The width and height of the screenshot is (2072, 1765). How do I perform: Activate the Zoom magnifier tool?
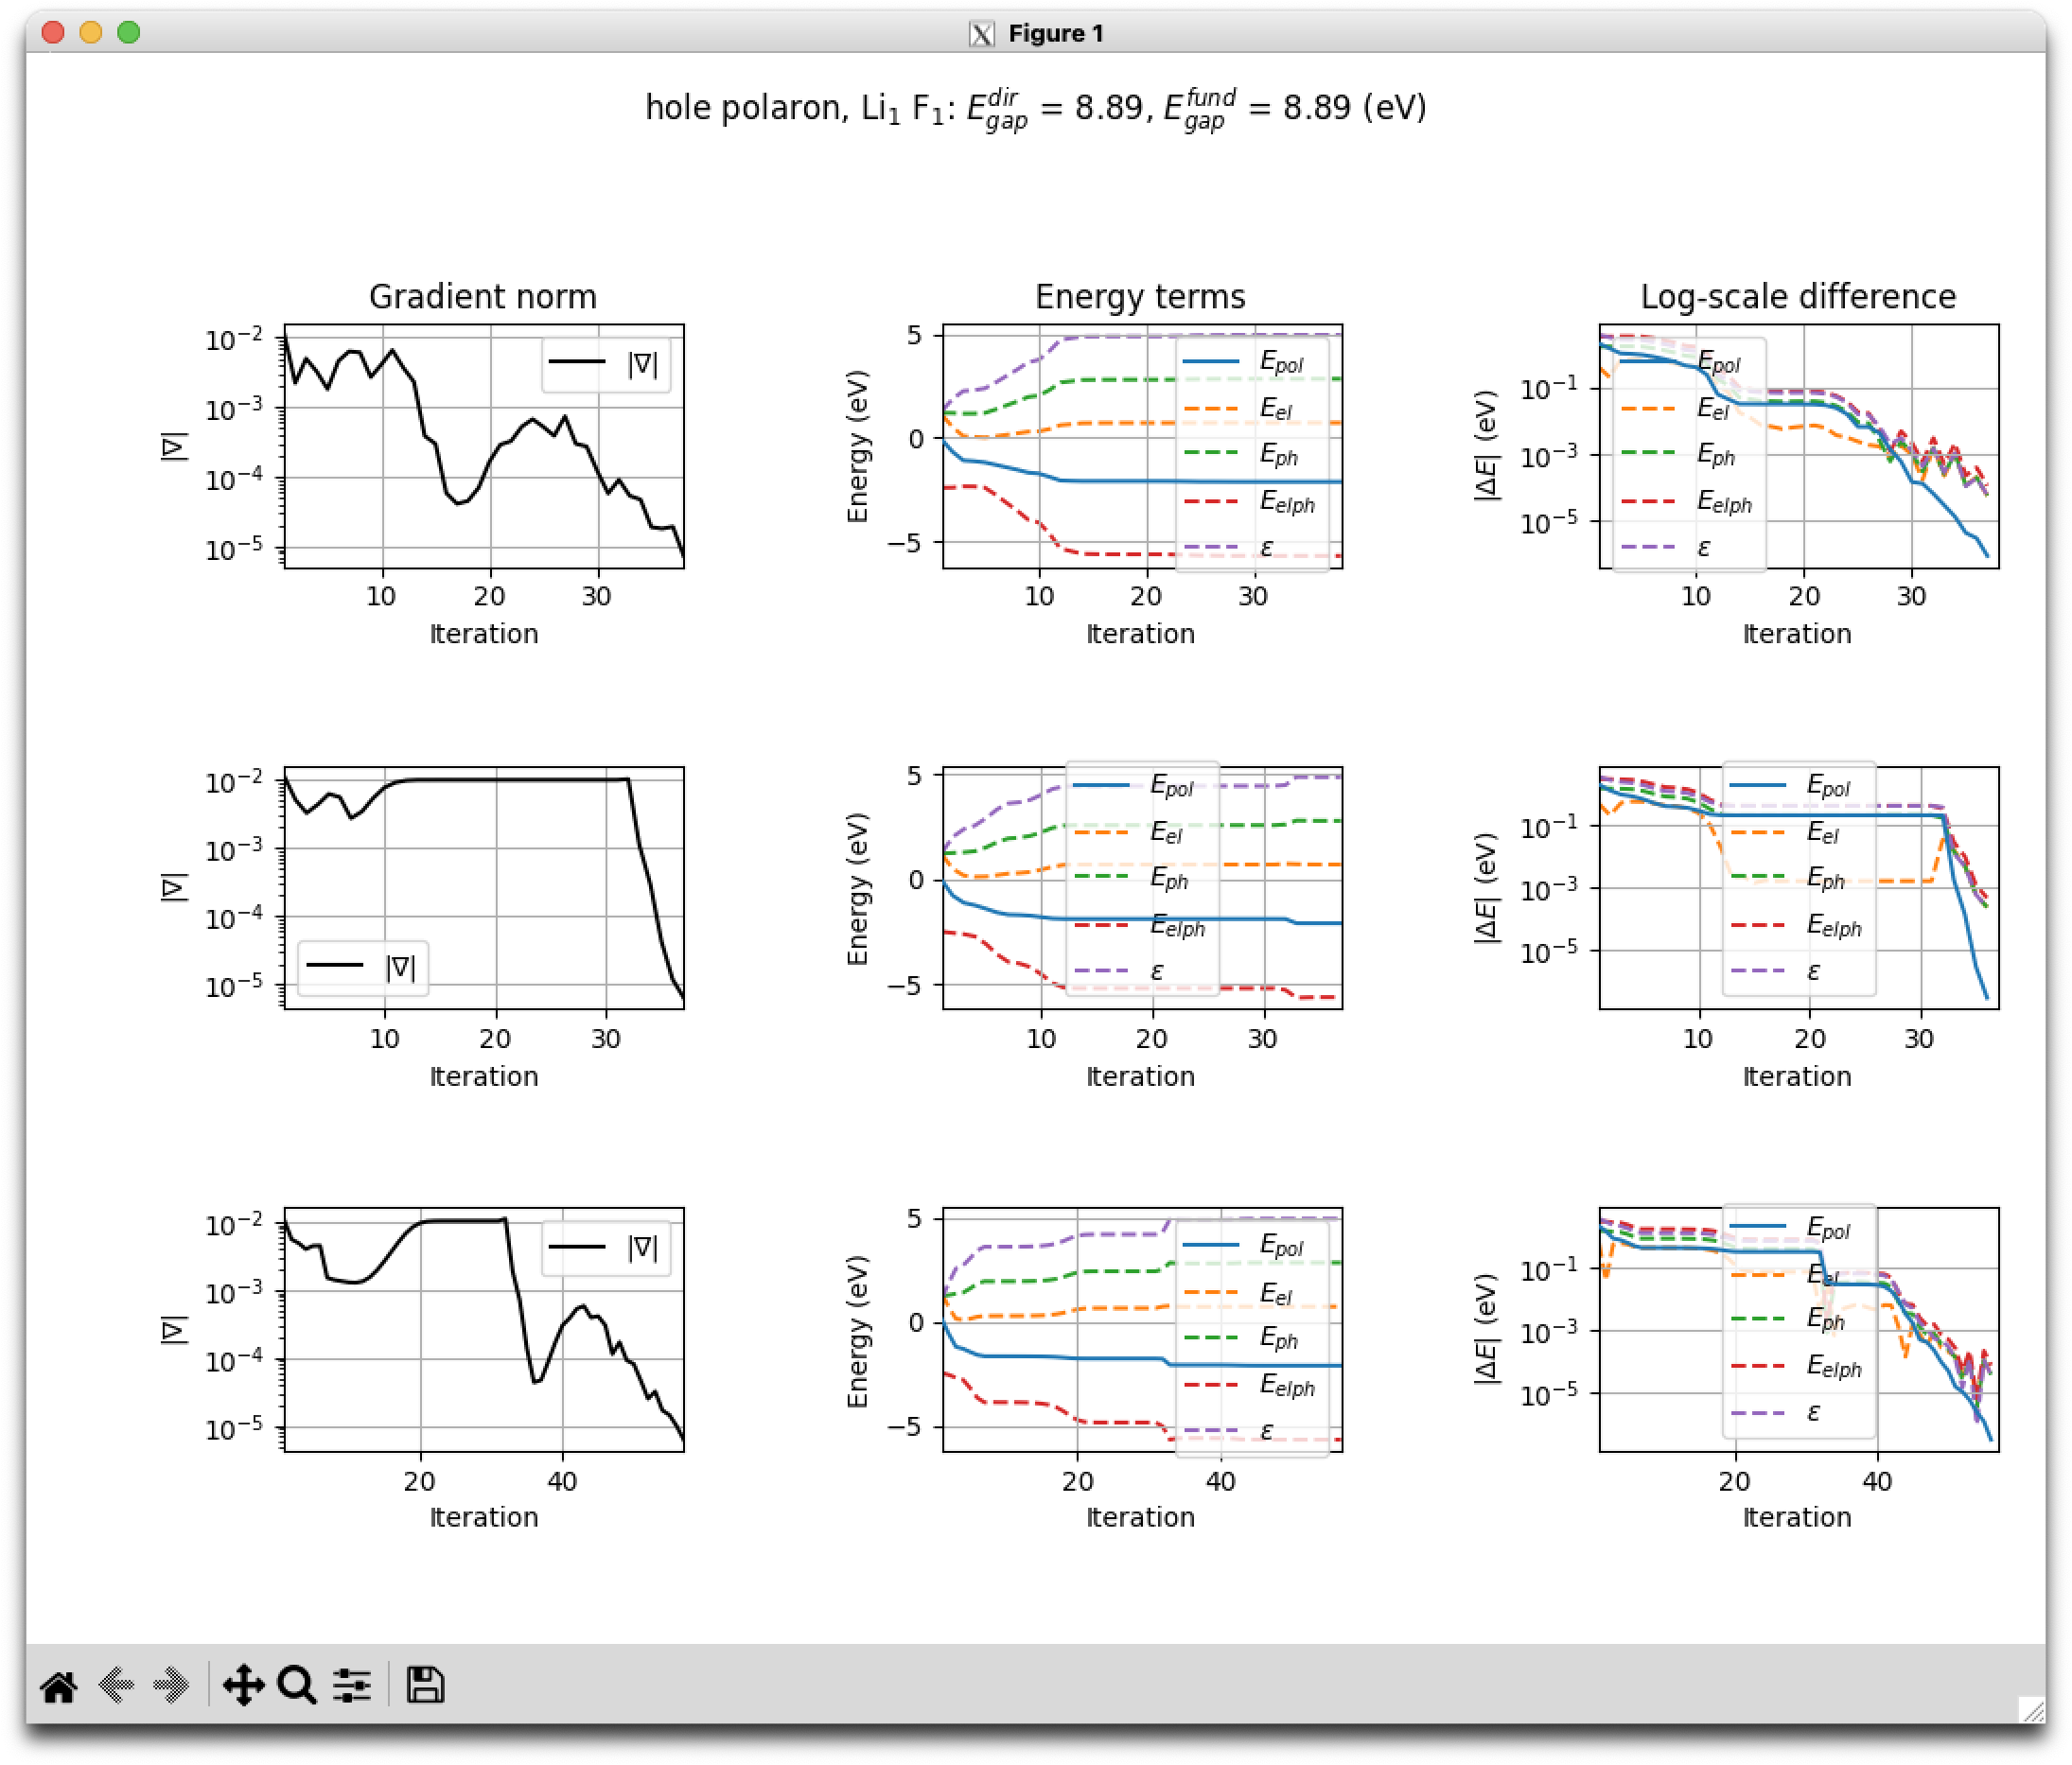click(297, 1686)
